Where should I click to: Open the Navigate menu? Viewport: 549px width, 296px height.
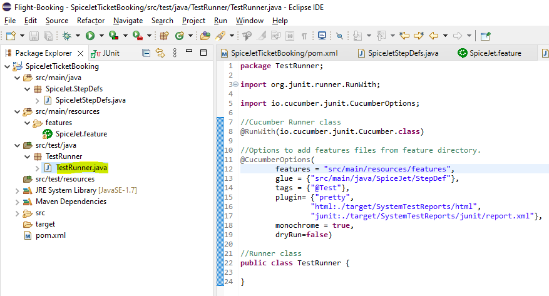click(x=128, y=21)
